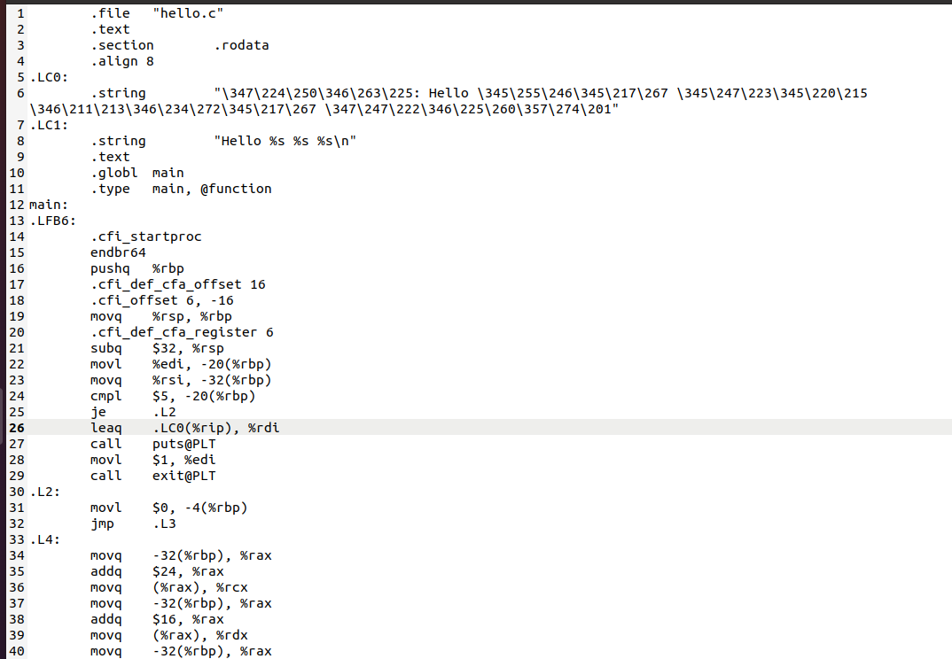Place cursor on the main: label
This screenshot has height=659, width=952.
click(49, 205)
